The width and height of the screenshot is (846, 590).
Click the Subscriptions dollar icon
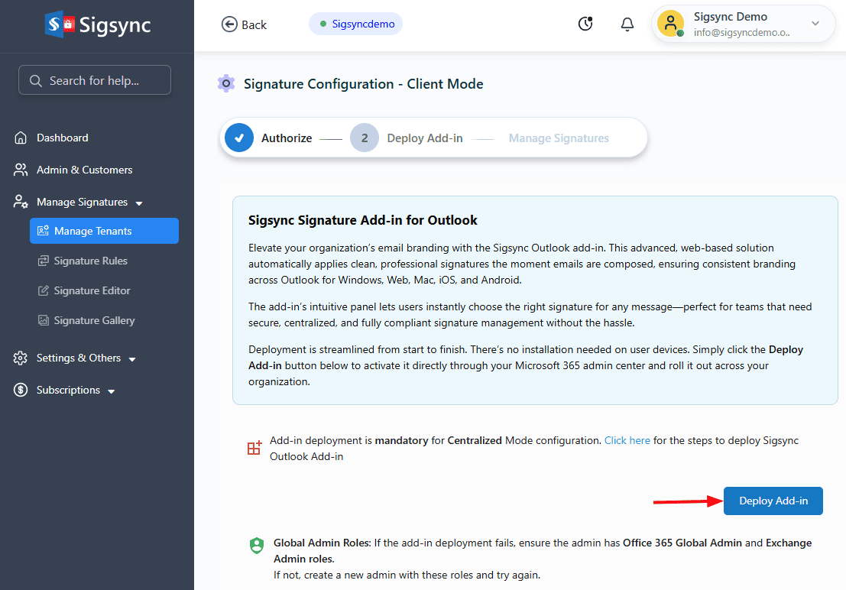[x=21, y=390]
